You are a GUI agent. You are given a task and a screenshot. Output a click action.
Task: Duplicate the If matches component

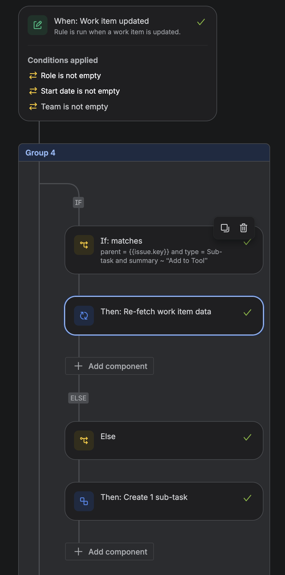(x=225, y=228)
